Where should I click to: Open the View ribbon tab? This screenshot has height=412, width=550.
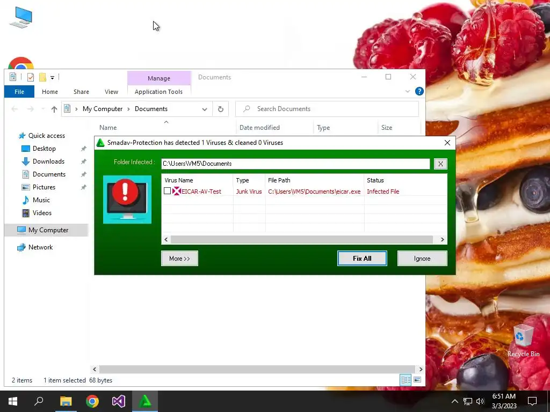[111, 92]
